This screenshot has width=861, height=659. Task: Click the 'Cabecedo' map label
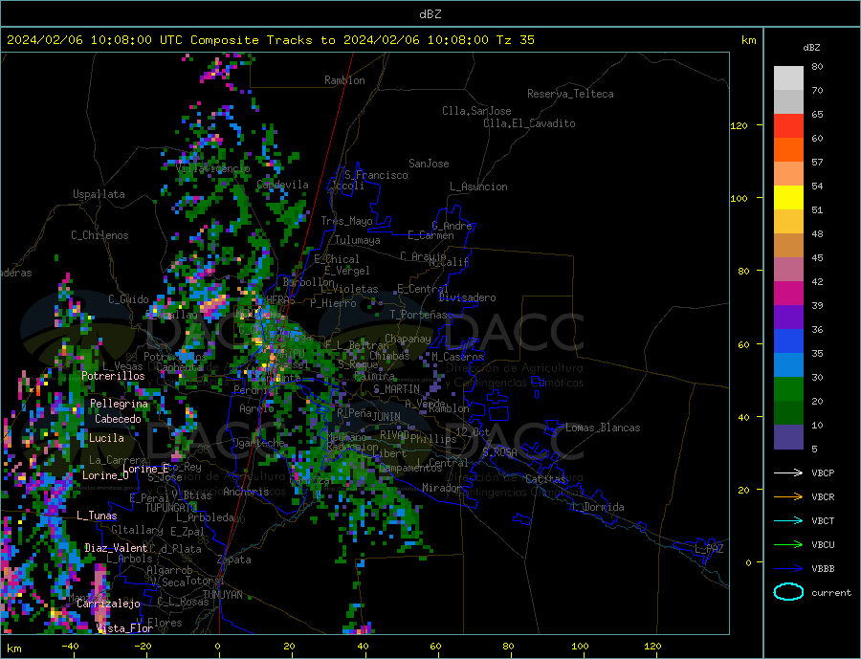pos(118,419)
